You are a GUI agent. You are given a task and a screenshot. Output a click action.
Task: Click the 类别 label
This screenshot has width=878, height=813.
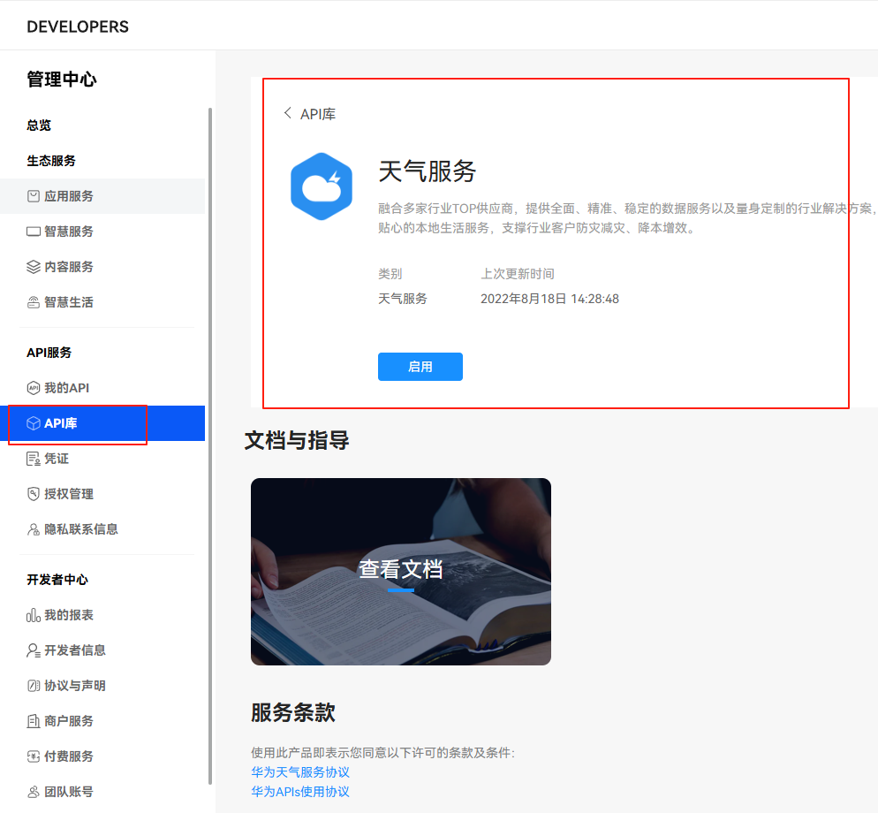(390, 274)
